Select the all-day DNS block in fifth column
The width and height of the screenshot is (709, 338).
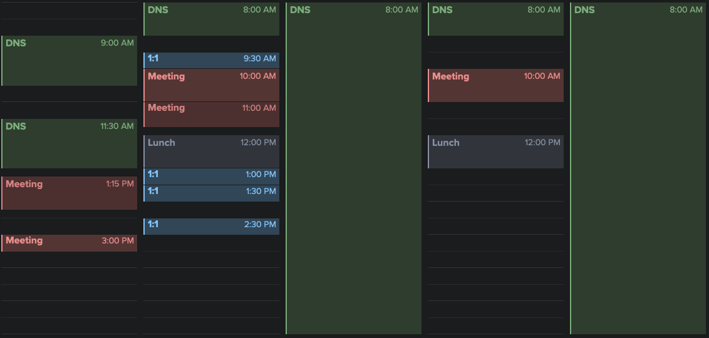[x=638, y=168]
